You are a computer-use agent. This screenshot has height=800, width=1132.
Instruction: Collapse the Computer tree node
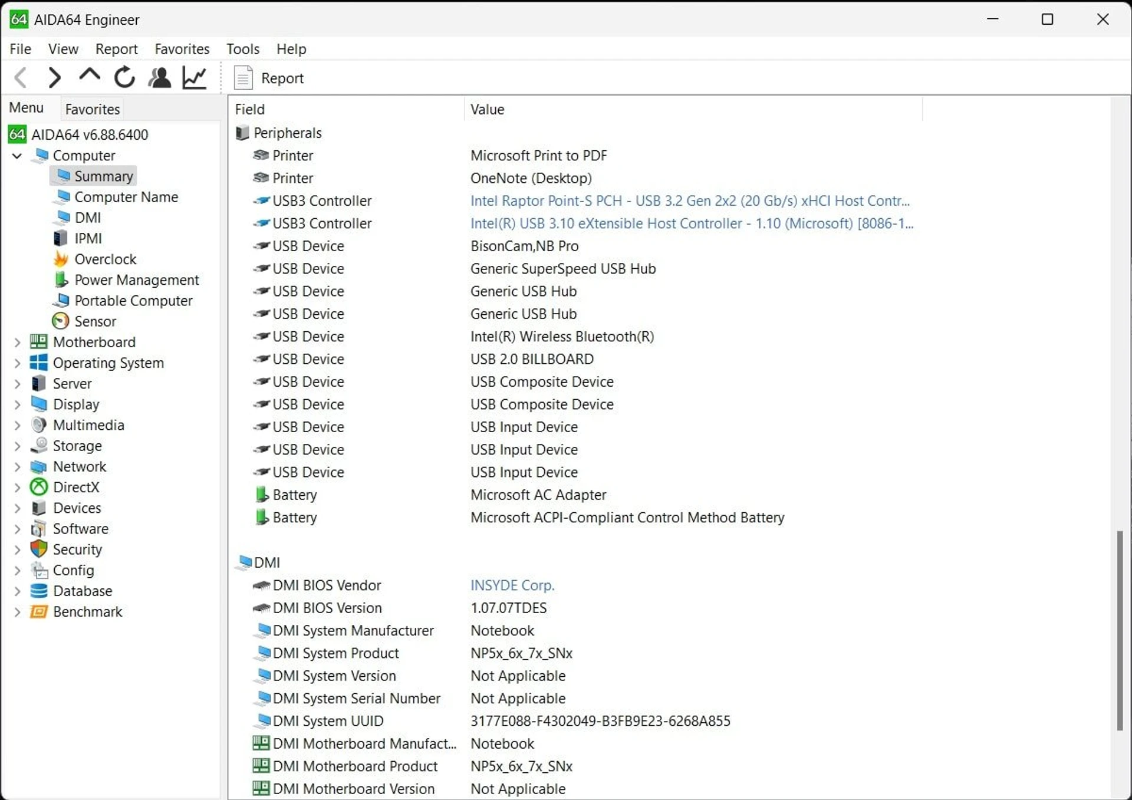point(17,156)
